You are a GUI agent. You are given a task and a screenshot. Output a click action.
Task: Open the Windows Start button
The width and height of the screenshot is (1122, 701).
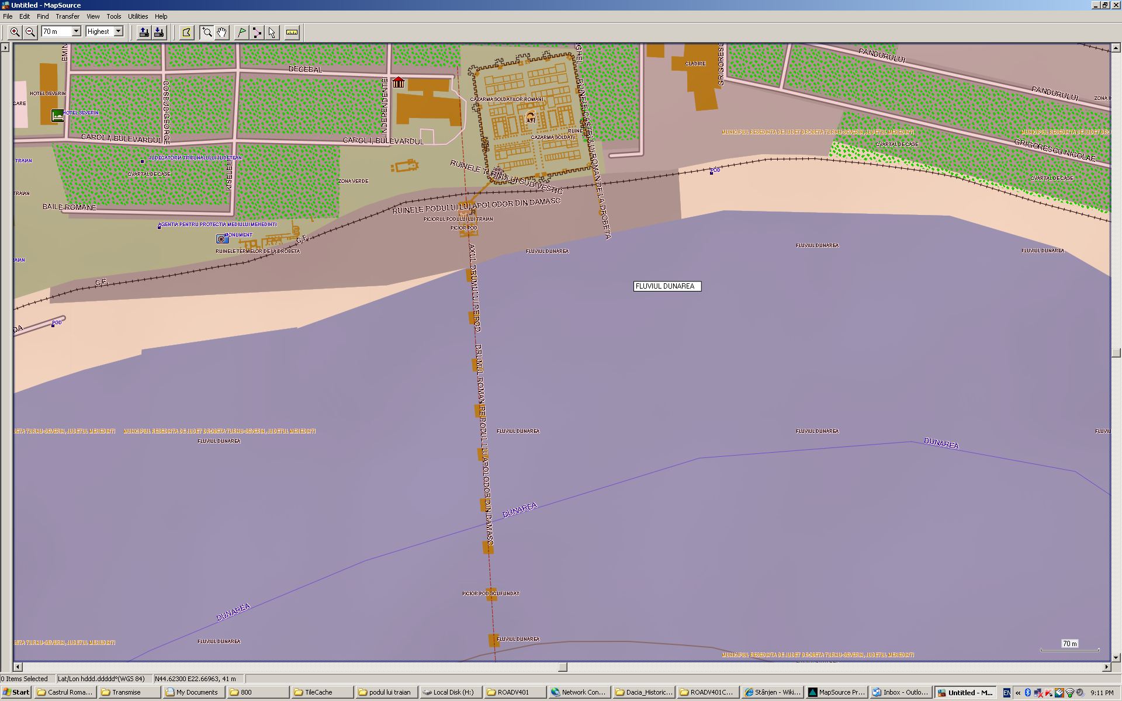click(16, 692)
